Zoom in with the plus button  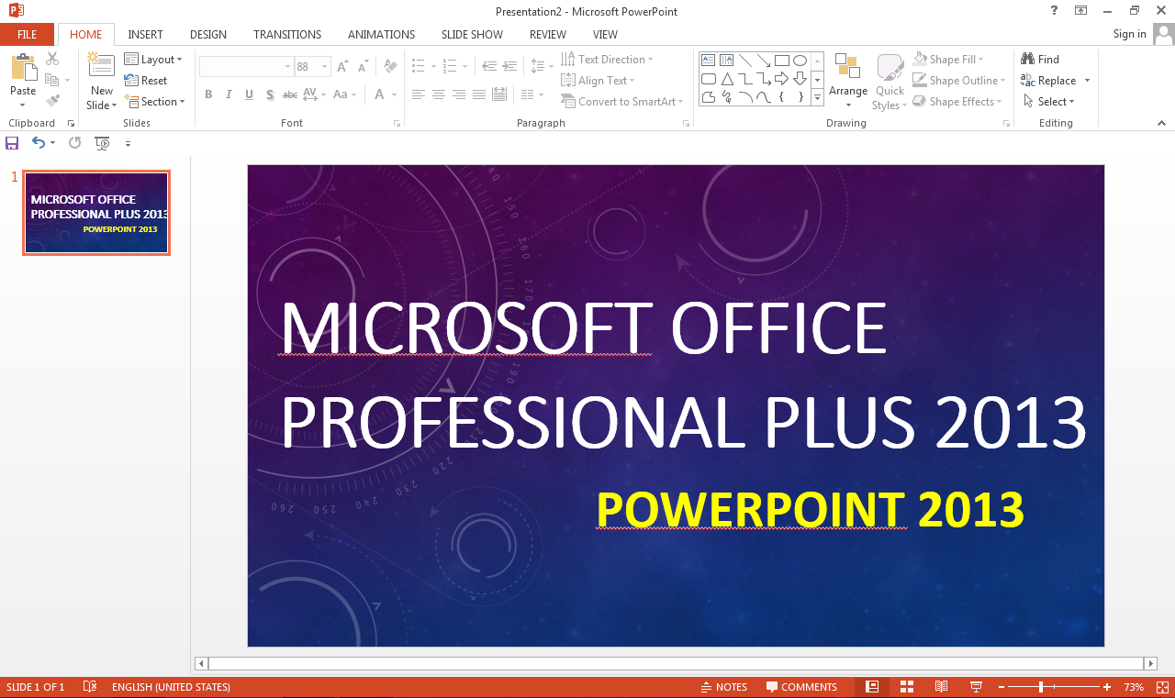point(1107,687)
